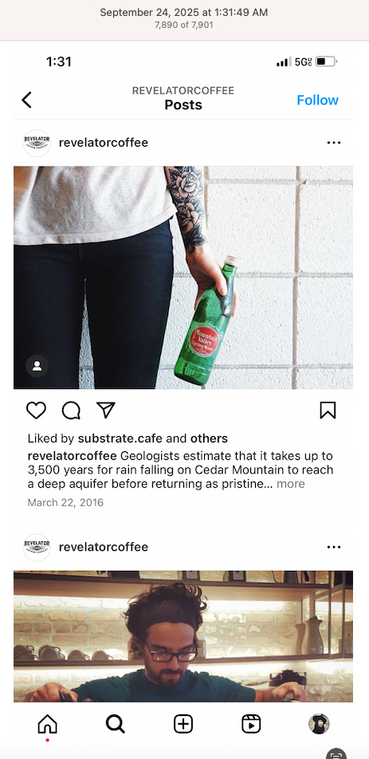Follow the revelatorcoffee account
The height and width of the screenshot is (759, 369).
coord(318,100)
